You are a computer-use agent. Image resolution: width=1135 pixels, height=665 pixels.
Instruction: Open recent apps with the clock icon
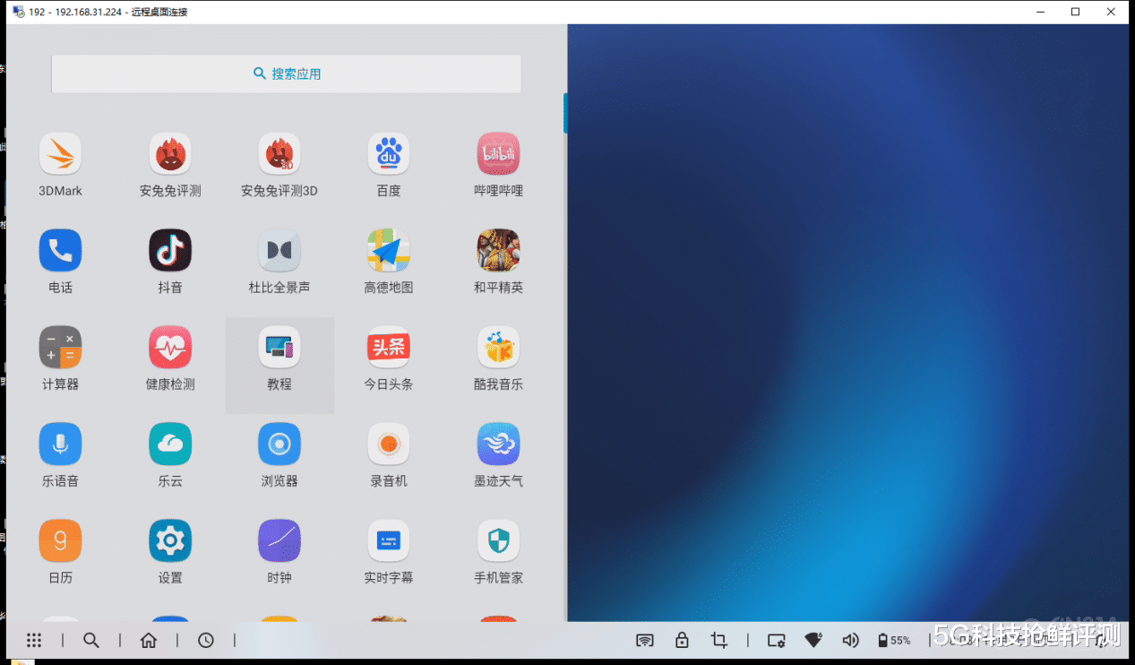[x=205, y=640]
